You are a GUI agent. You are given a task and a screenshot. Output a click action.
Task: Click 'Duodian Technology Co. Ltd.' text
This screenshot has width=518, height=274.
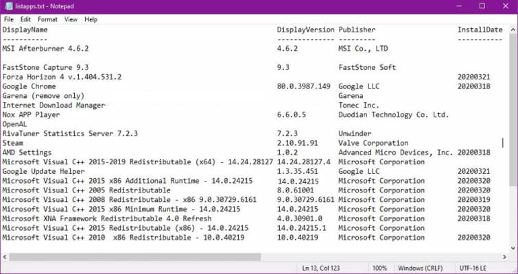point(394,115)
